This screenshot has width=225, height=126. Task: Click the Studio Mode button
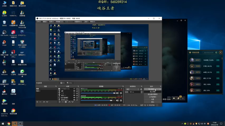coord(152,97)
